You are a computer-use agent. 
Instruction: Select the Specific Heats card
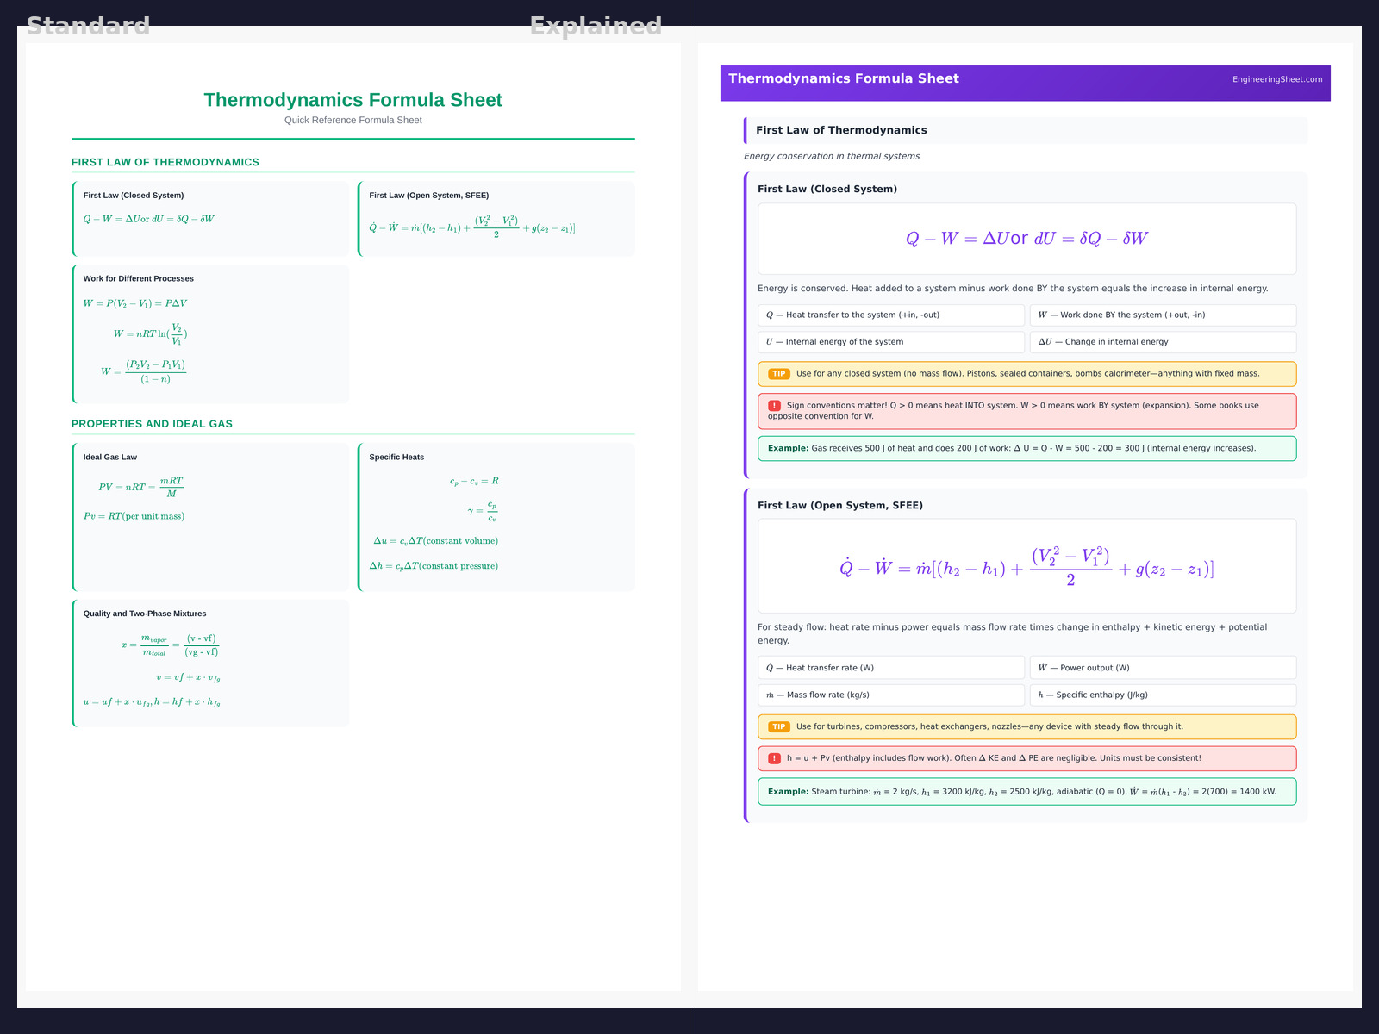496,516
